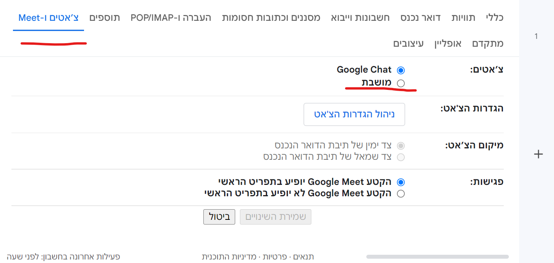Click the ניהול הגדרות הצ'אט button

(x=354, y=114)
